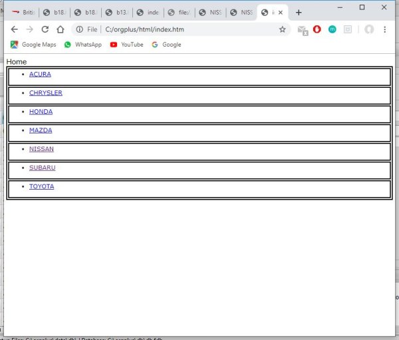399x340 pixels.
Task: Open the browser home page
Action: click(61, 29)
